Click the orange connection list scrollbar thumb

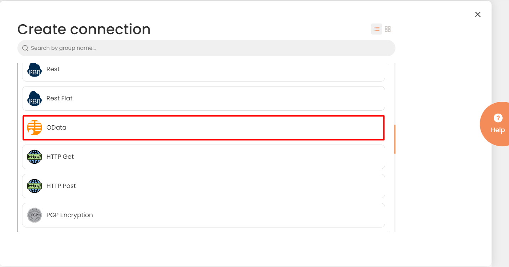pos(395,139)
